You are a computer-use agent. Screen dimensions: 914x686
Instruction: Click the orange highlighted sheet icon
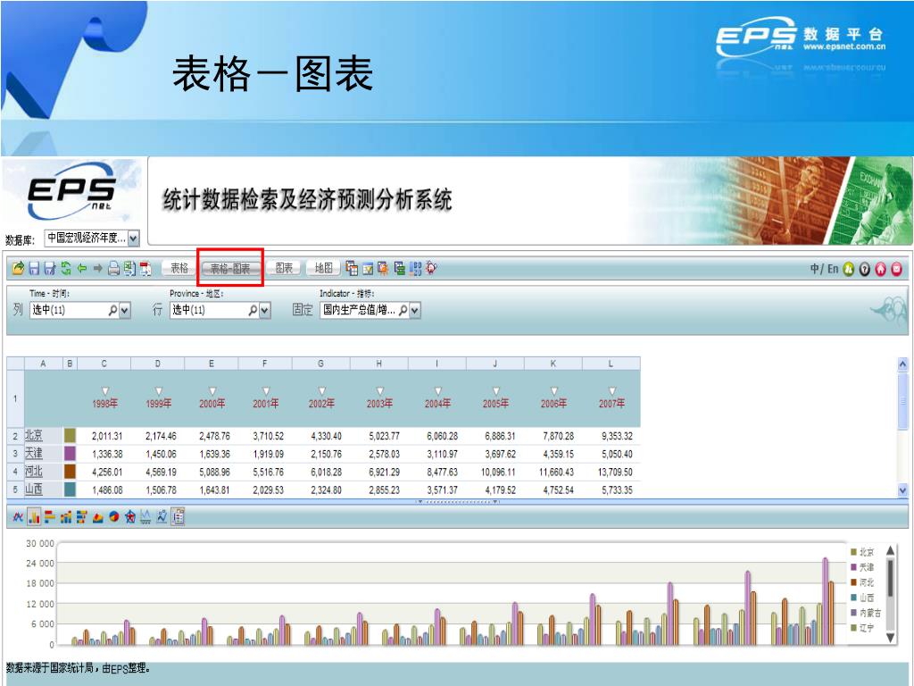pyautogui.click(x=383, y=268)
